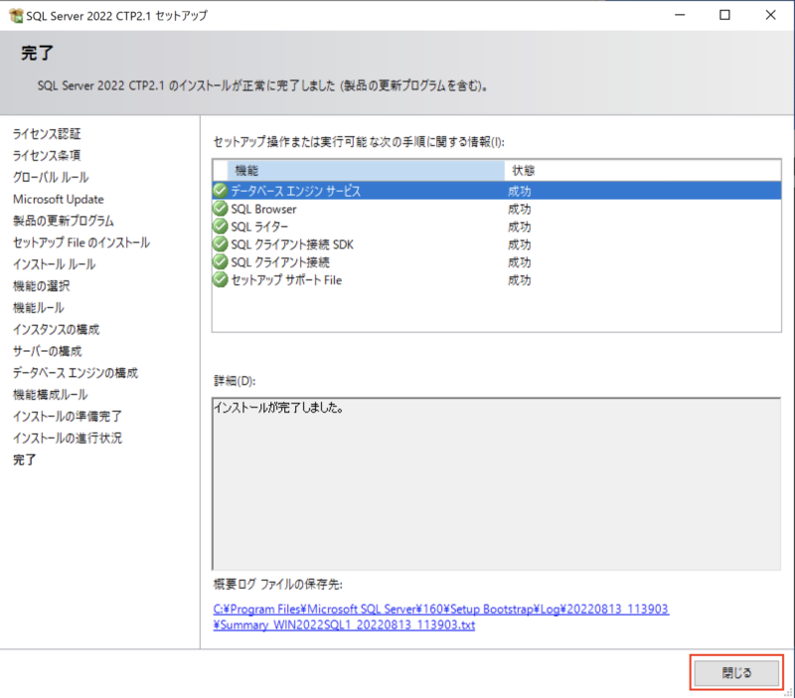Click the インストールの進行状況 step
This screenshot has height=698, width=795.
pyautogui.click(x=68, y=438)
